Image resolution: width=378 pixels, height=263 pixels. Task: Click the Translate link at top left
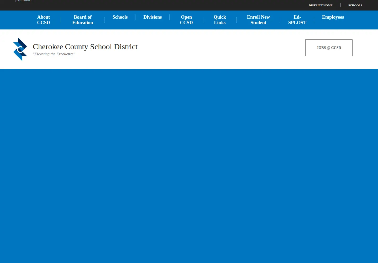coord(23,1)
